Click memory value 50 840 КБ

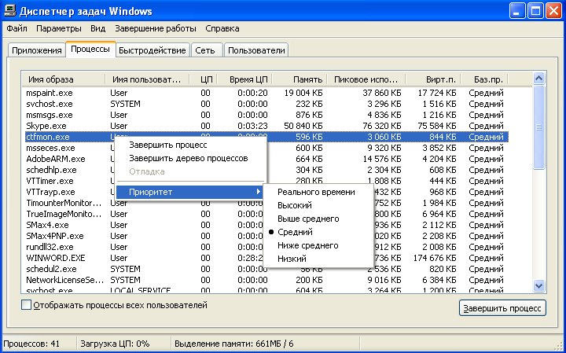pyautogui.click(x=303, y=126)
